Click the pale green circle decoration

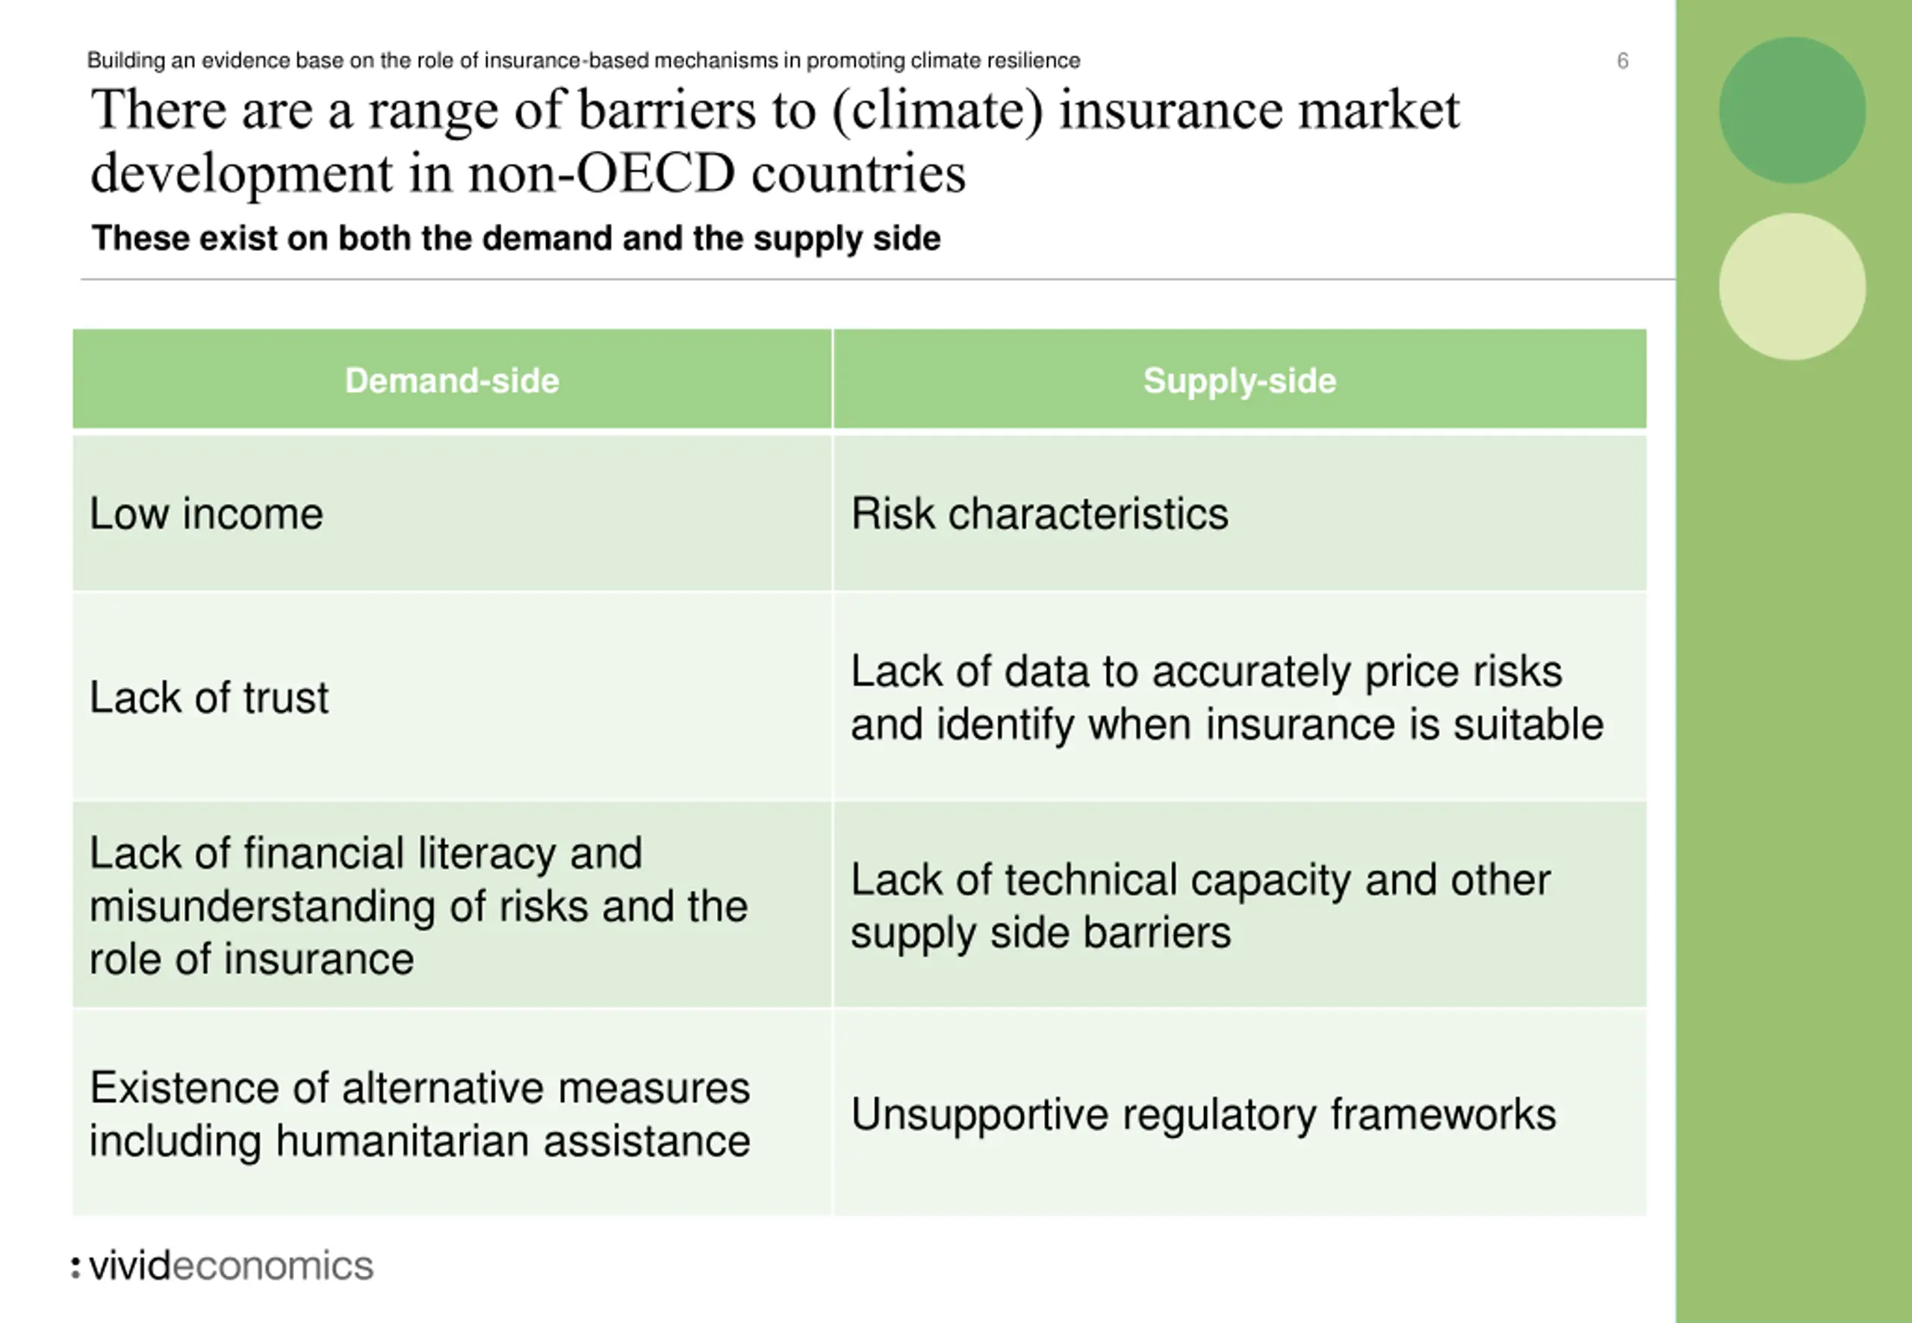click(x=1792, y=287)
